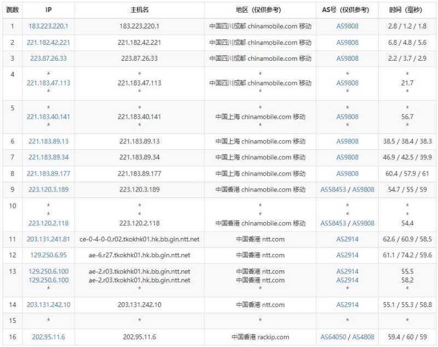438x347 pixels.
Task: Select time cell 59.4 / 60 / 59
Action: tap(407, 337)
